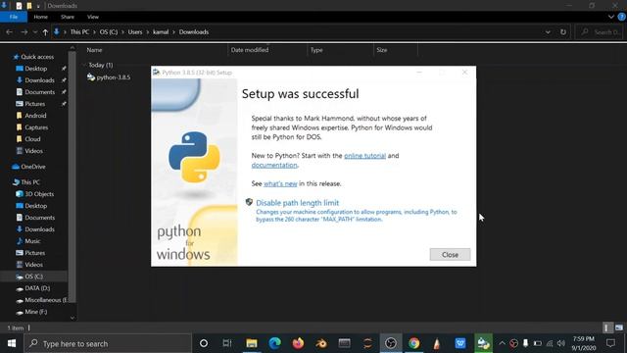
Task: Open 3D Objects under This PC
Action: coord(39,194)
